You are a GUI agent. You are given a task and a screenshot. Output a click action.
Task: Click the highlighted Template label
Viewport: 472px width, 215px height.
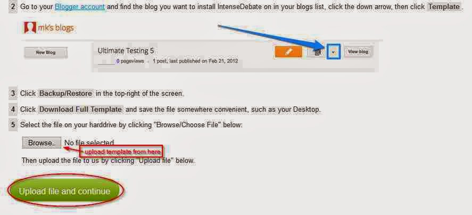(x=444, y=6)
